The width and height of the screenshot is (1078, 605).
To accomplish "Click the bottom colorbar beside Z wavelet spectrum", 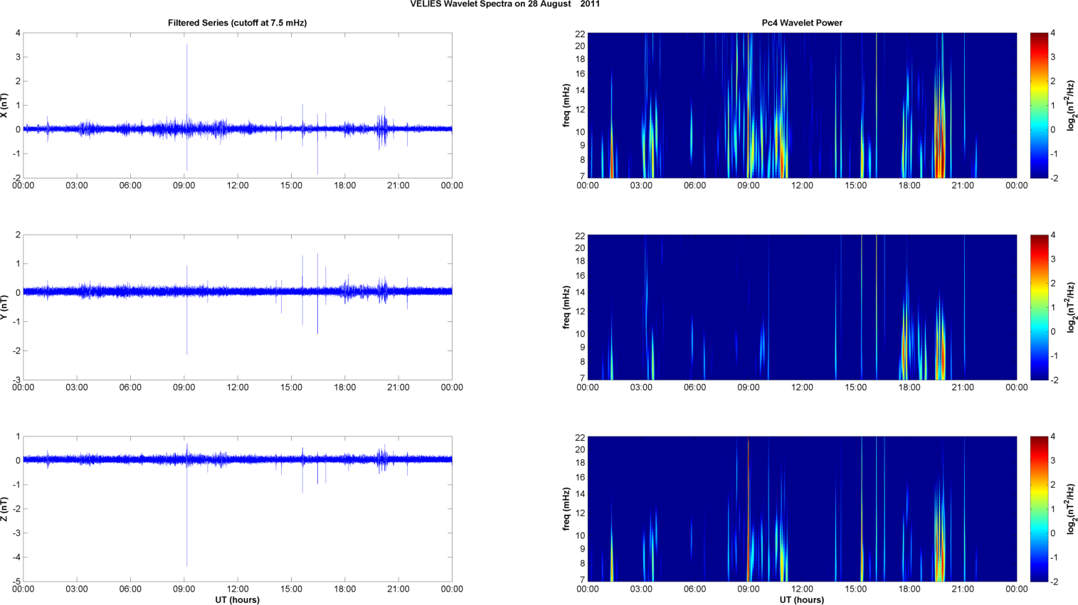I will pyautogui.click(x=1039, y=509).
